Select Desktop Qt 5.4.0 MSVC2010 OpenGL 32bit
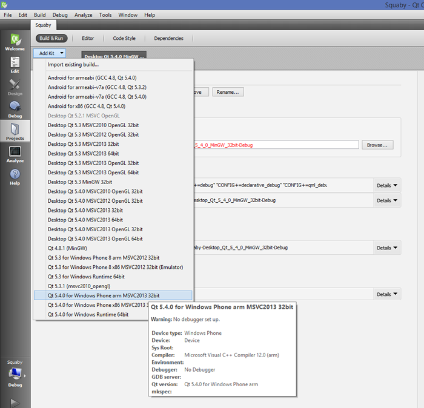 (114, 191)
